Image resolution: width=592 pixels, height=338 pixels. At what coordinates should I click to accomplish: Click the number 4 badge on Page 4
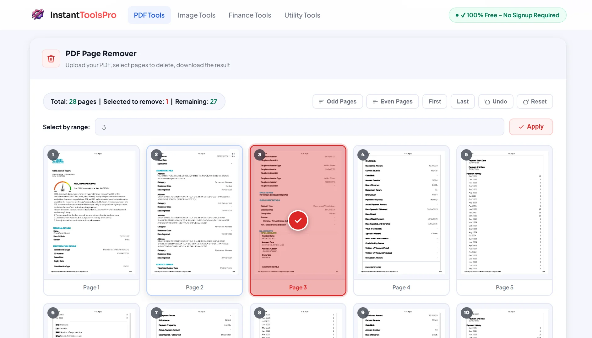pos(363,154)
